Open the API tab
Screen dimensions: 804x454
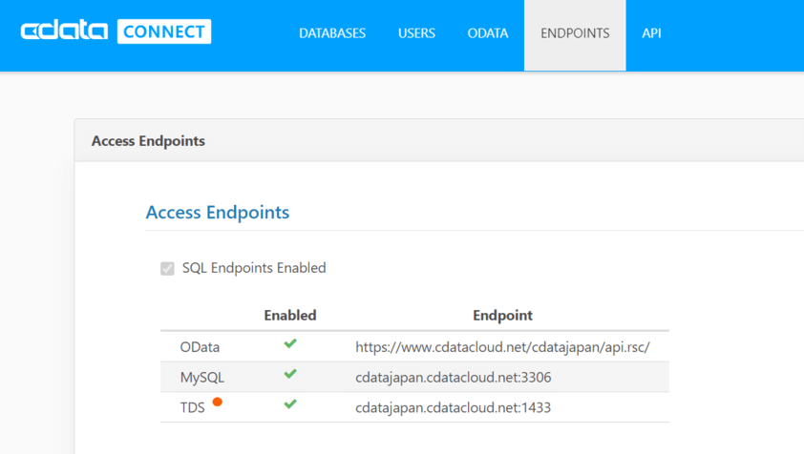[x=651, y=33]
